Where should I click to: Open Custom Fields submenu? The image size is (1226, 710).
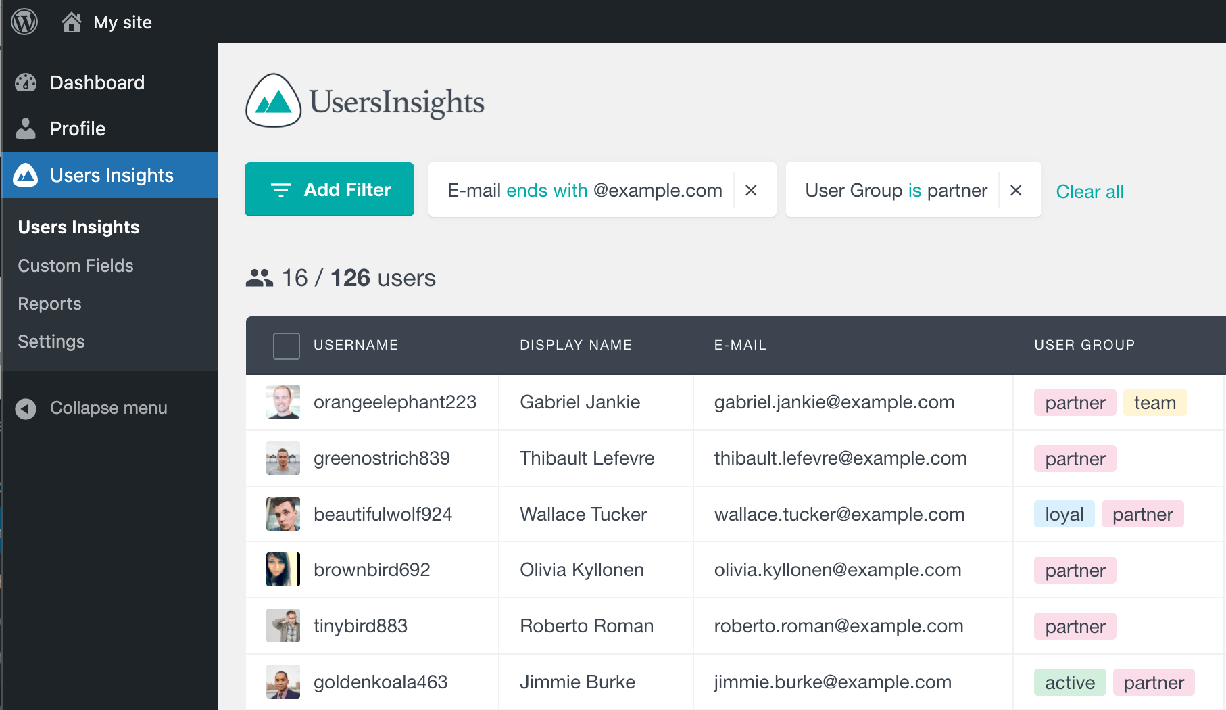coord(76,266)
